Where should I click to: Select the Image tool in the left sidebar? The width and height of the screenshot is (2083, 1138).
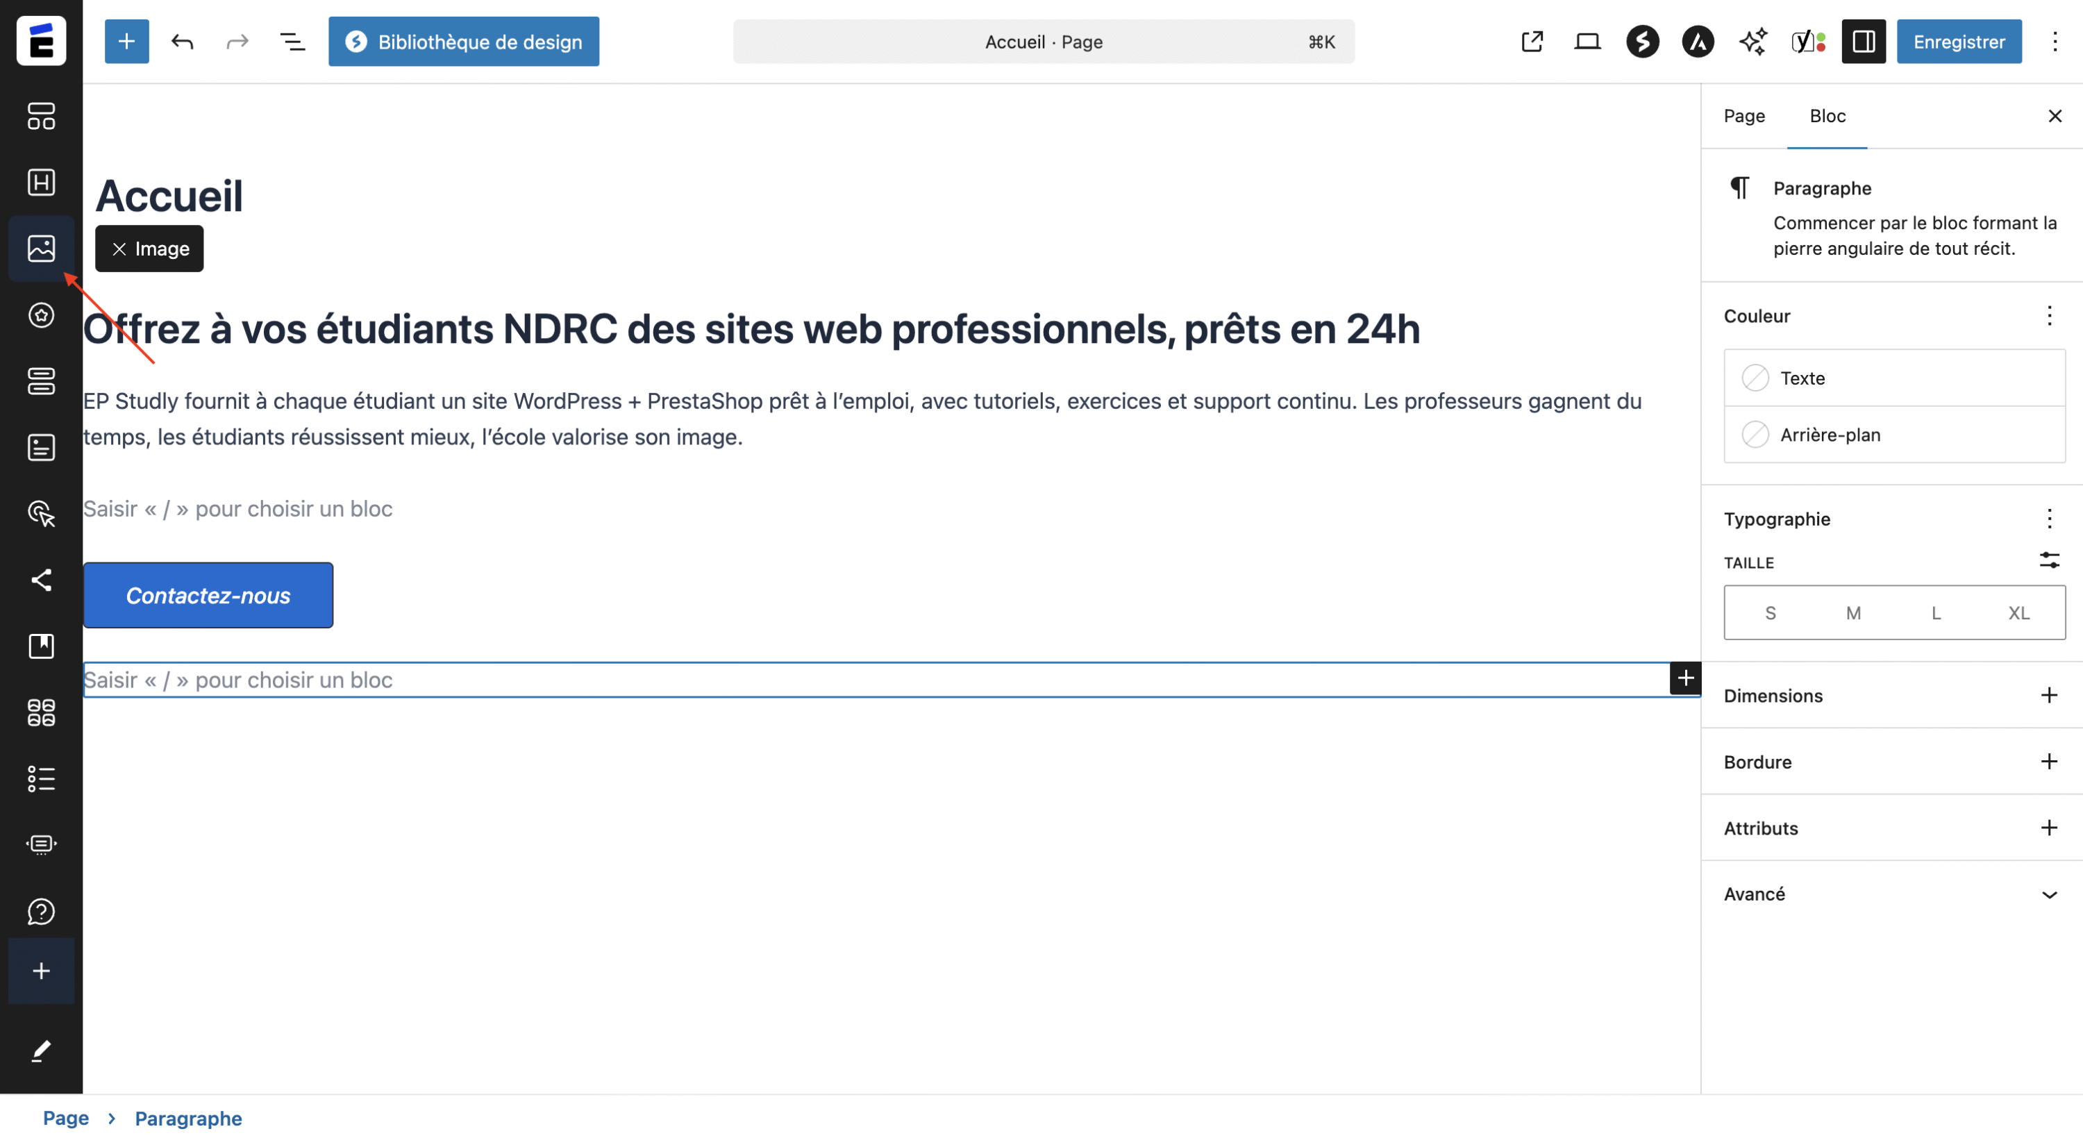pos(41,249)
